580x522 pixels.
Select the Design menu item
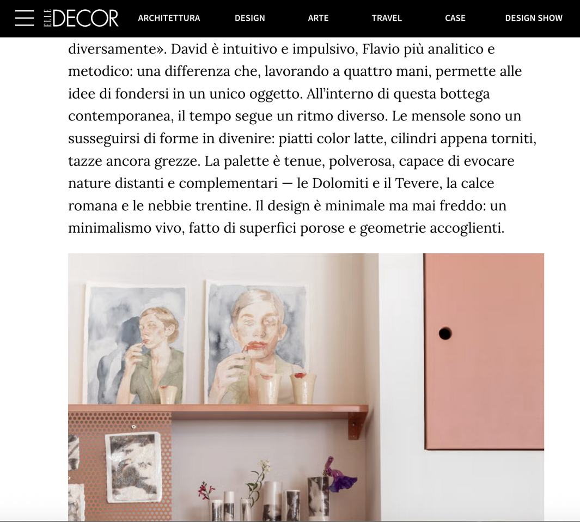click(249, 18)
